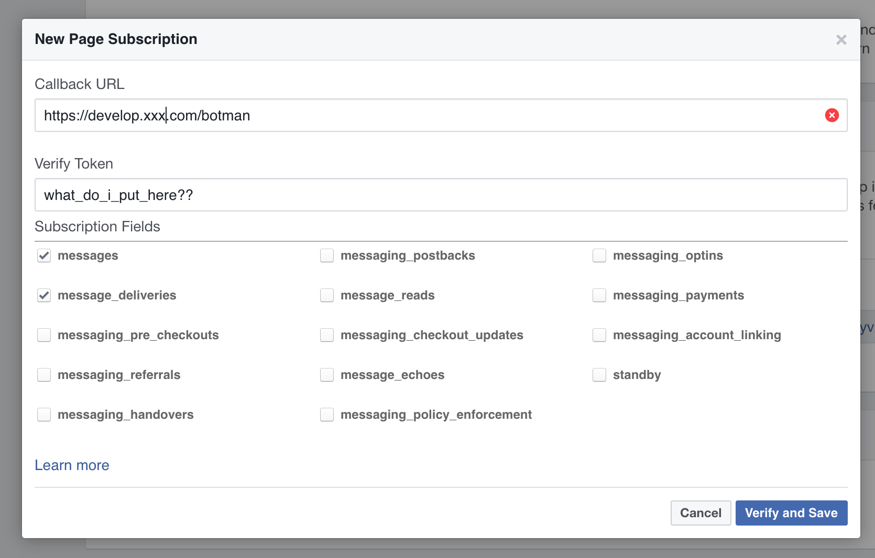The width and height of the screenshot is (875, 558).
Task: Check the message_echoes subscription field
Action: [x=327, y=375]
